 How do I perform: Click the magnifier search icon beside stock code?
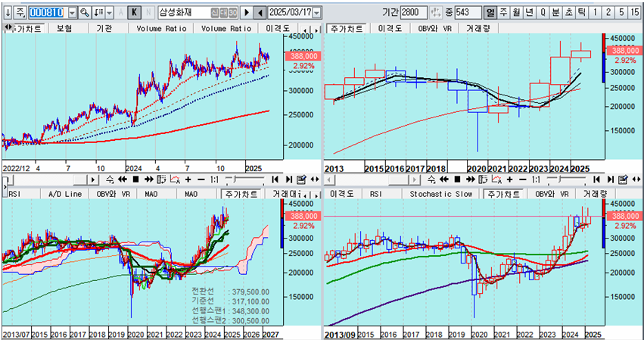click(x=85, y=13)
